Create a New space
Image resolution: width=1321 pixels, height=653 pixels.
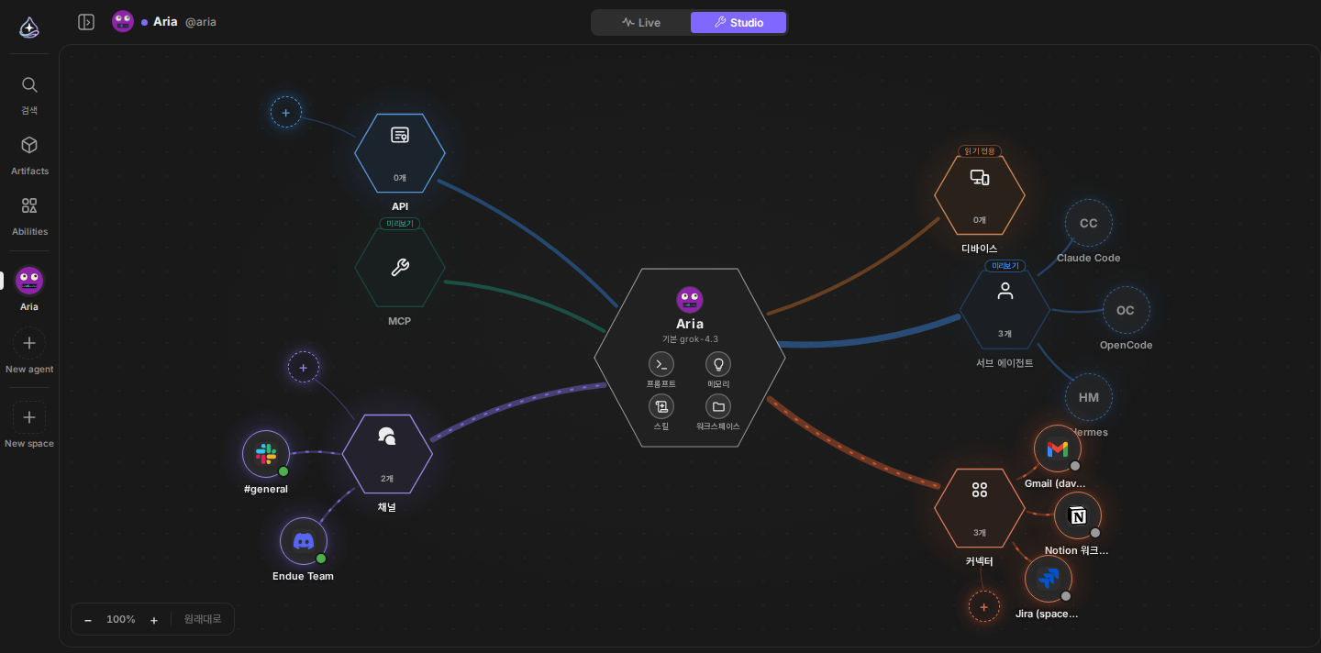tap(29, 426)
